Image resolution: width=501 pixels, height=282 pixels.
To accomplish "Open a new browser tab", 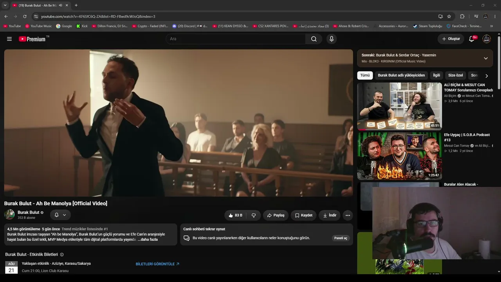I will point(76,5).
